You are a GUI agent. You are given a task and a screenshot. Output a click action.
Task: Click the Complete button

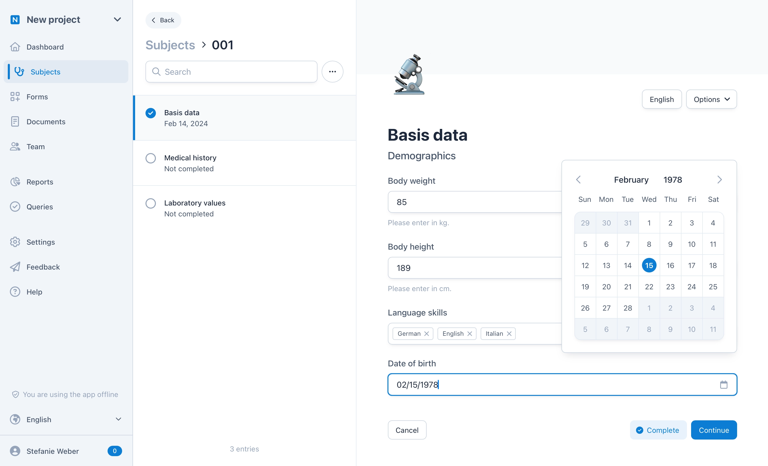coord(658,430)
